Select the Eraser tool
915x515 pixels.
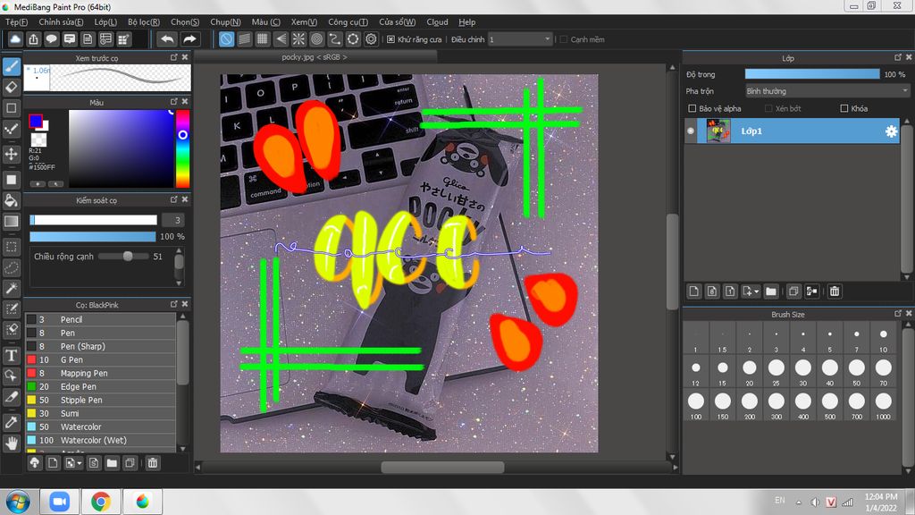(11, 87)
